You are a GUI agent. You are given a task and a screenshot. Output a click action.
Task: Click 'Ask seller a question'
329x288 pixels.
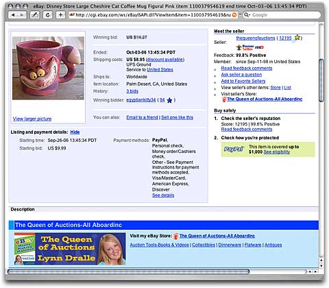[x=241, y=75]
